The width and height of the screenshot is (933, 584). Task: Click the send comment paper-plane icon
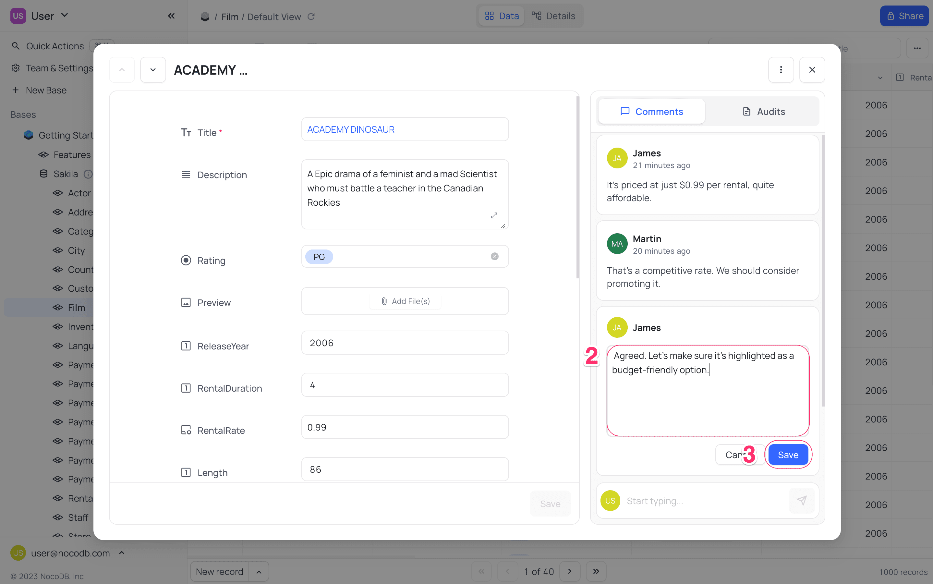pos(802,501)
